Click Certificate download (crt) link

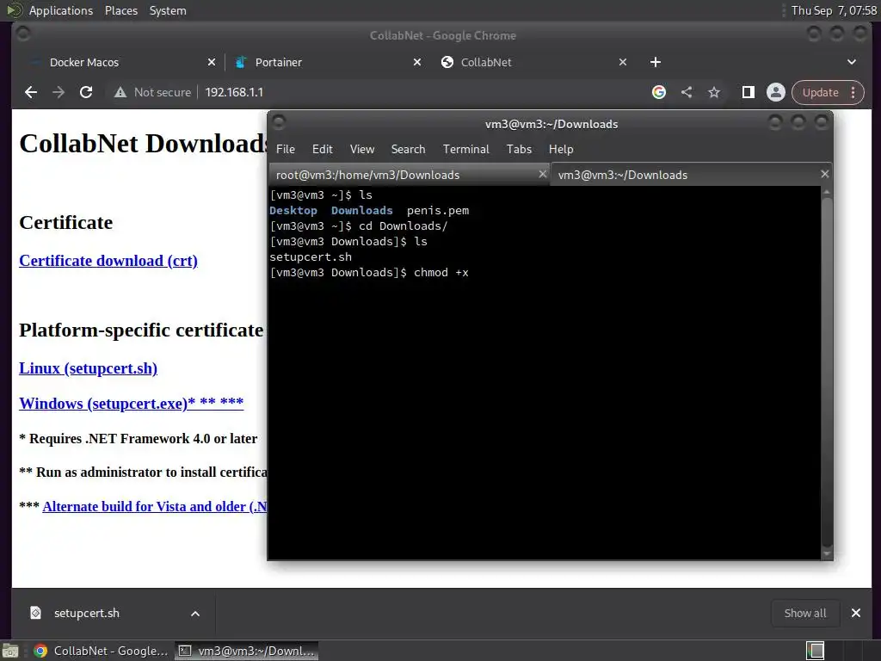pyautogui.click(x=108, y=261)
